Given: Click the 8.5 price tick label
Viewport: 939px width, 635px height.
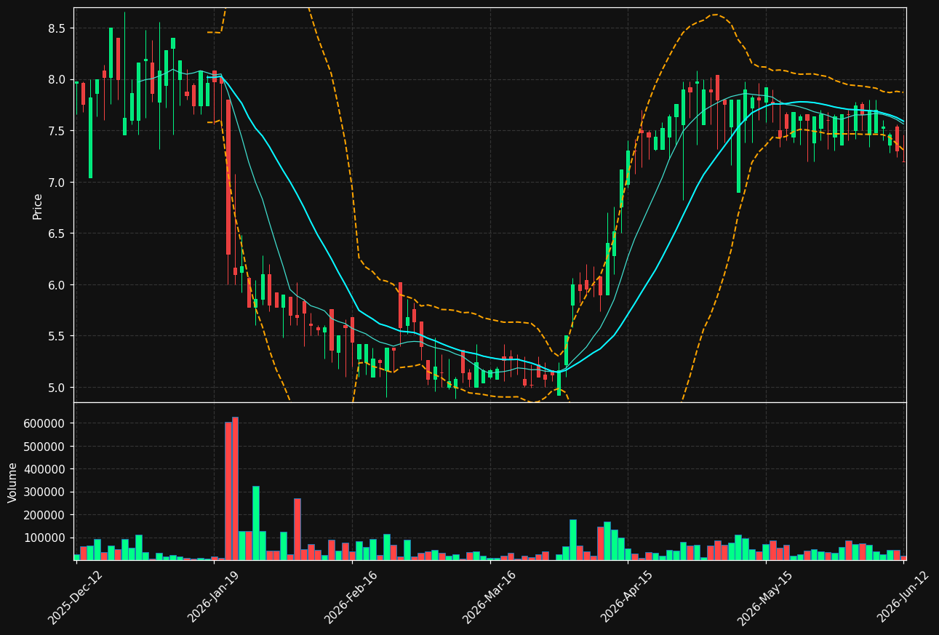Looking at the screenshot, I should click(x=56, y=28).
